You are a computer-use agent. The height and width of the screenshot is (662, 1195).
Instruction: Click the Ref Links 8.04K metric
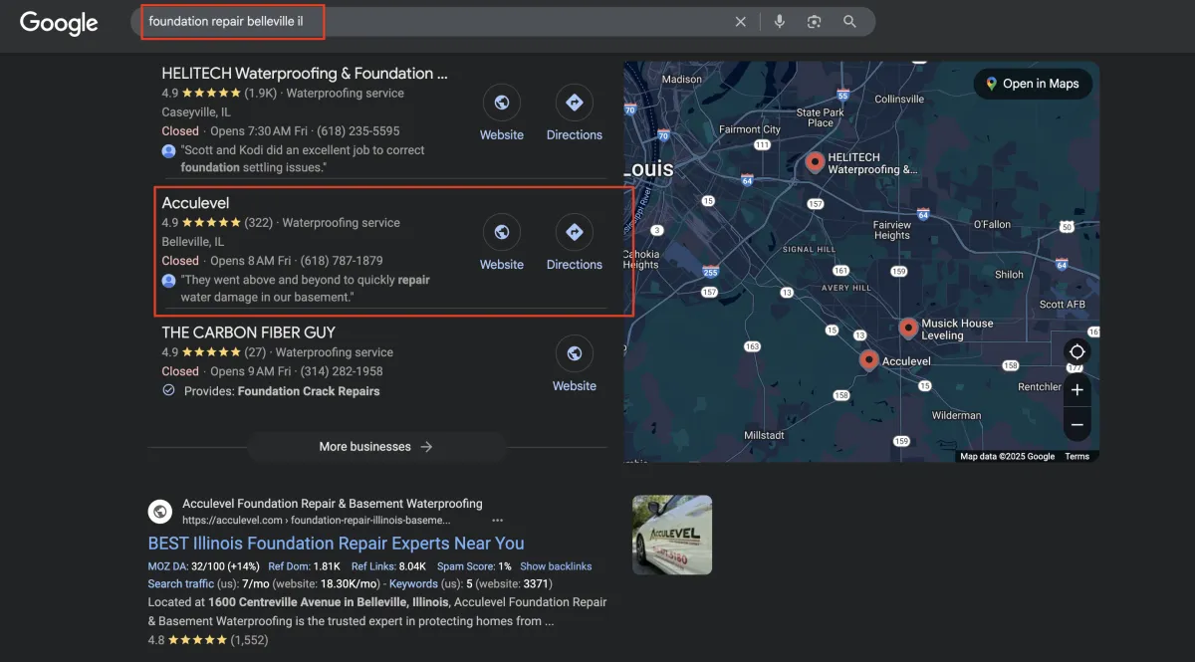(x=388, y=566)
